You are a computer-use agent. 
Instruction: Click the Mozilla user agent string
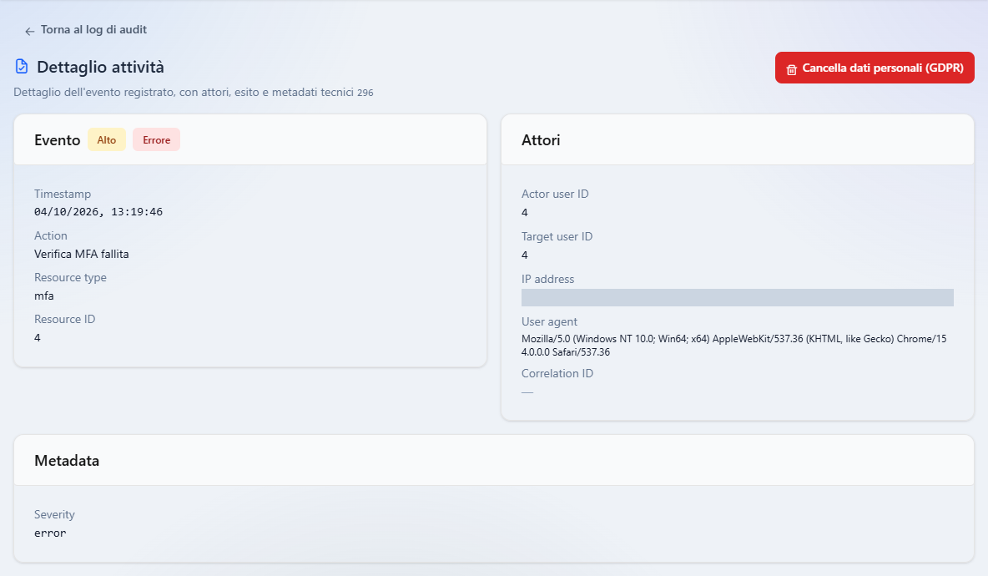(x=734, y=346)
